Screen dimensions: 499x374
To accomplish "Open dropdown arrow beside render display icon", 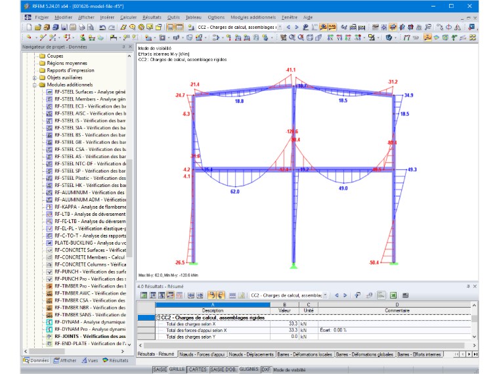I will [395, 38].
